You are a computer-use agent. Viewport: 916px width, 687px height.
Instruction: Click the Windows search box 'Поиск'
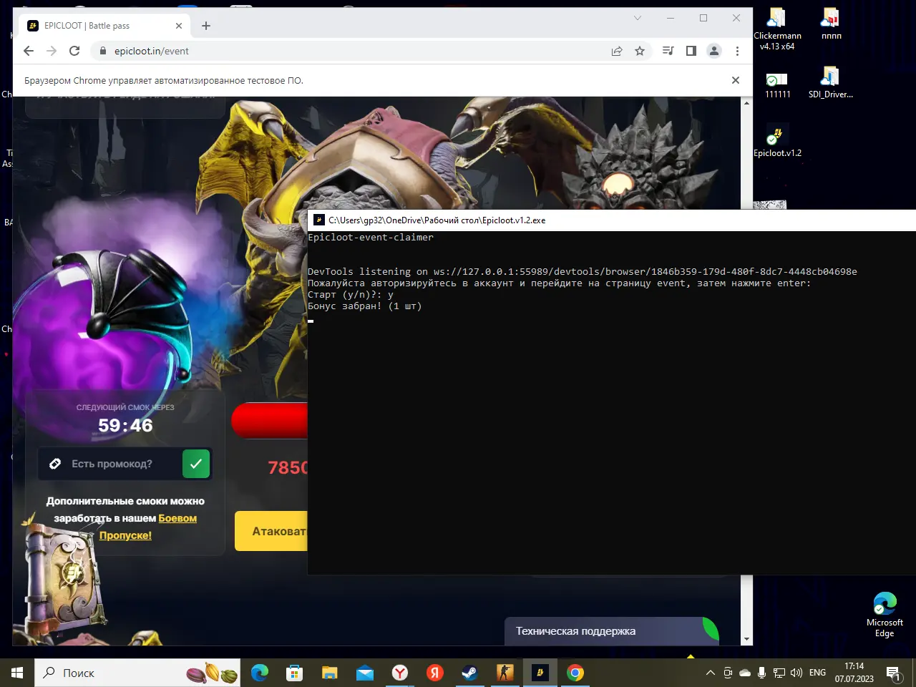(x=137, y=673)
